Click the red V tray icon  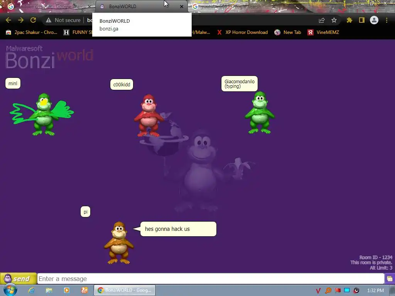point(318,291)
